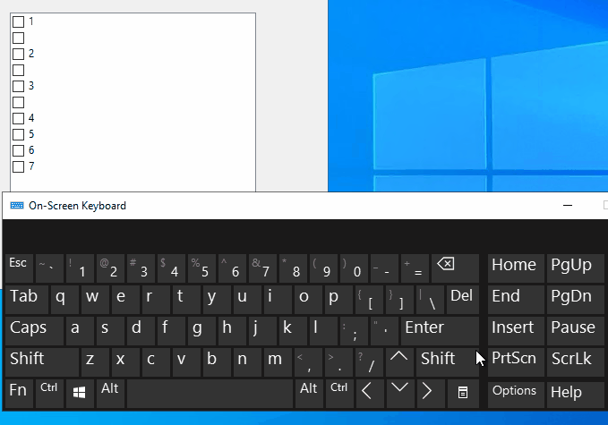Click the a key
This screenshot has height=425, width=608.
[80, 331]
